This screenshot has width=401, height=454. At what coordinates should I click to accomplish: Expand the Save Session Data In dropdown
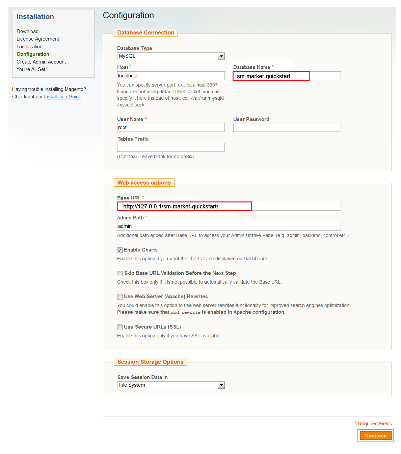click(221, 385)
